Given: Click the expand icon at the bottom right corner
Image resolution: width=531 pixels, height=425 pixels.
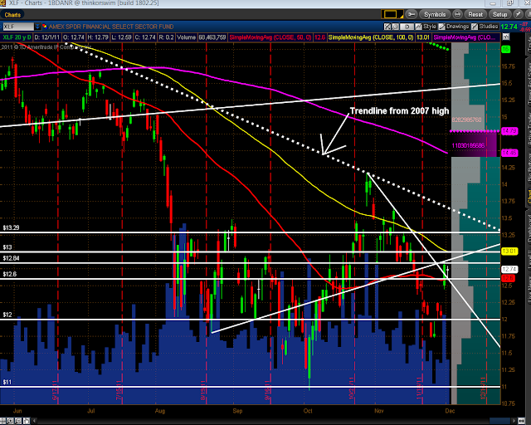Looking at the screenshot, I should pyautogui.click(x=522, y=421).
